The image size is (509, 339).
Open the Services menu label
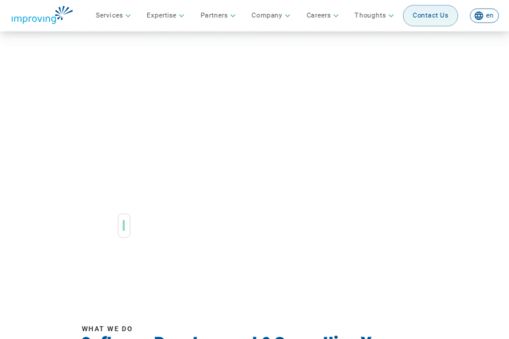point(109,15)
